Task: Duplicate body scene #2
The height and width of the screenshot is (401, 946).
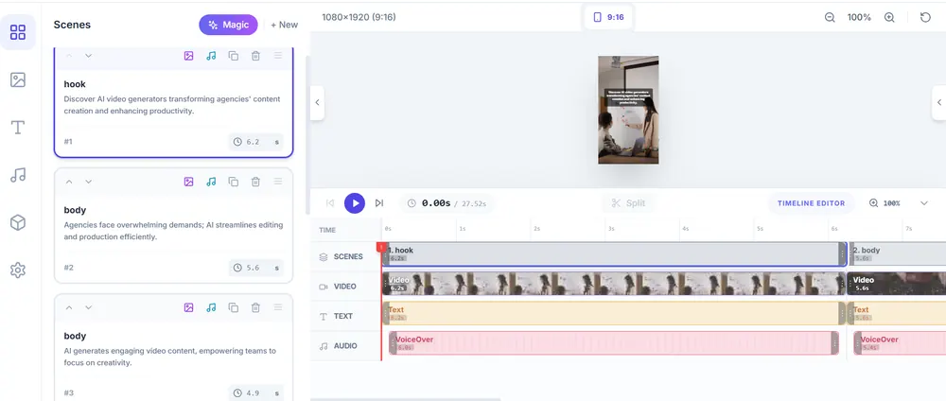Action: [x=233, y=182]
